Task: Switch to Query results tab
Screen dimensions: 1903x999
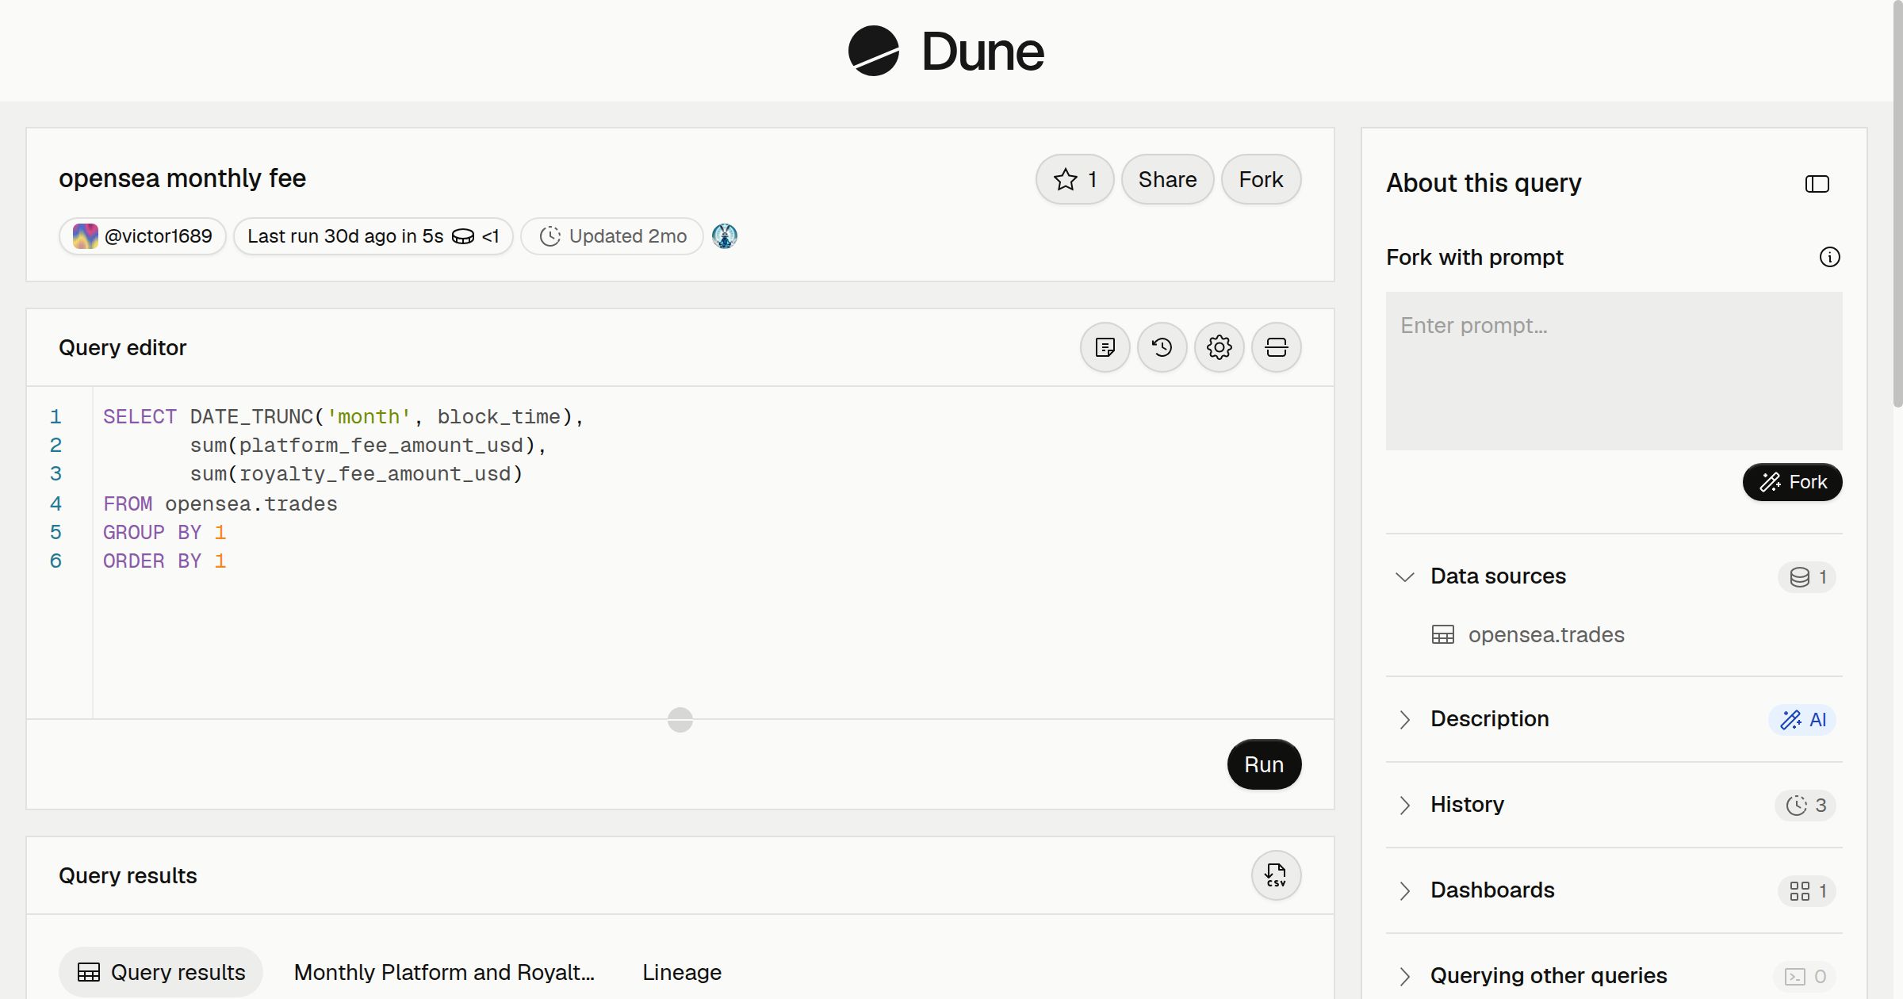Action: (161, 972)
